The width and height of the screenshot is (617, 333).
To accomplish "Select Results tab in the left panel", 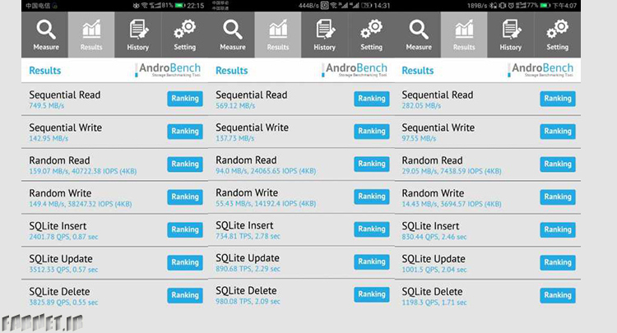I will (91, 35).
